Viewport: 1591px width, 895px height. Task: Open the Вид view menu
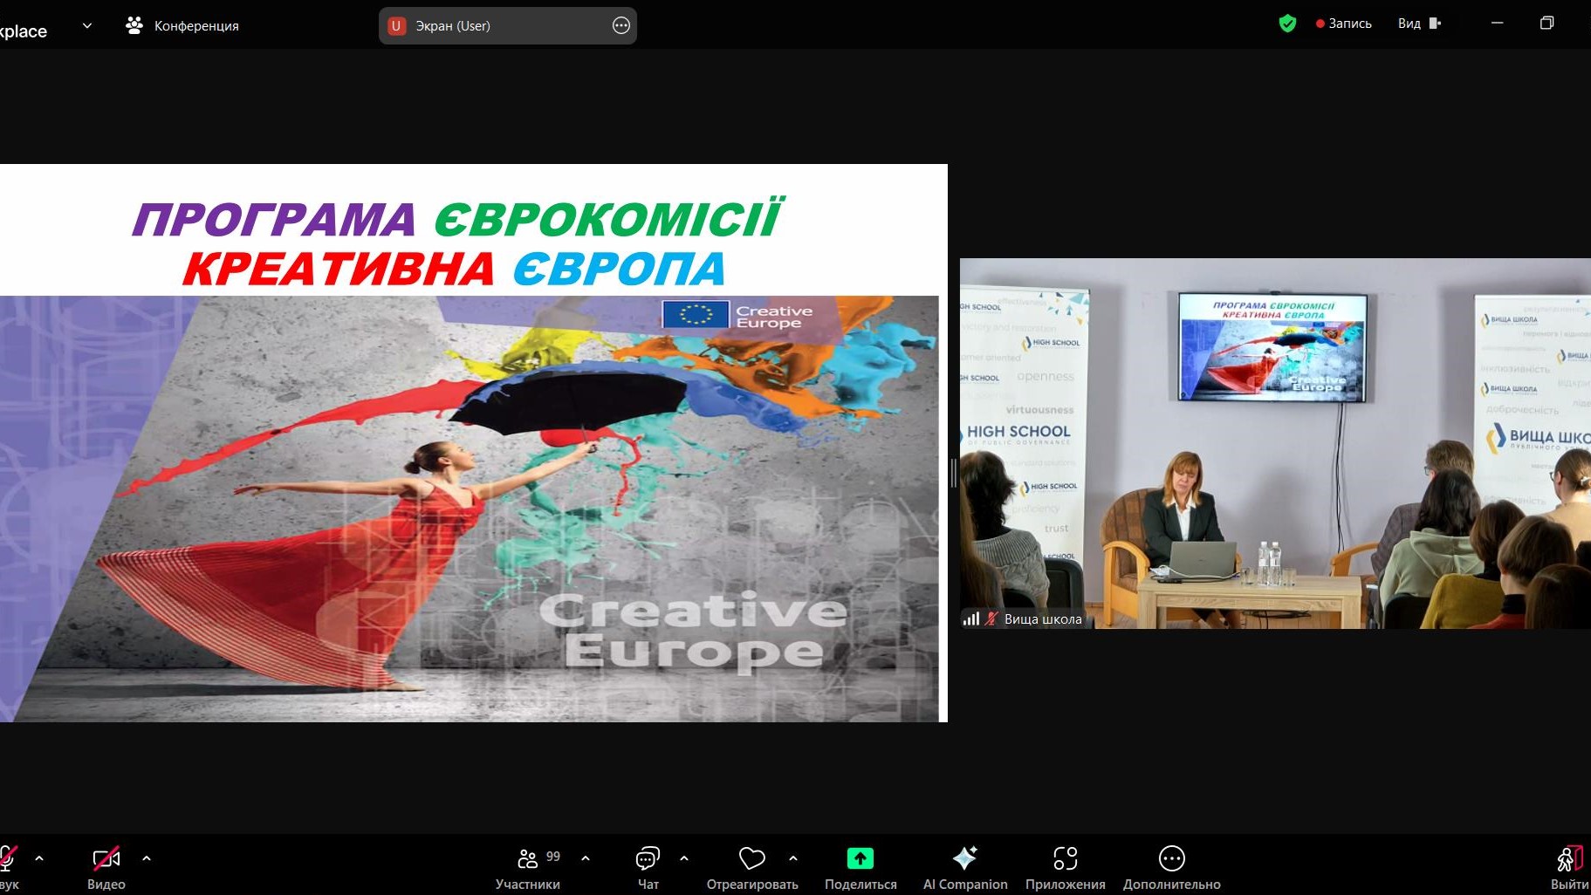tap(1418, 24)
